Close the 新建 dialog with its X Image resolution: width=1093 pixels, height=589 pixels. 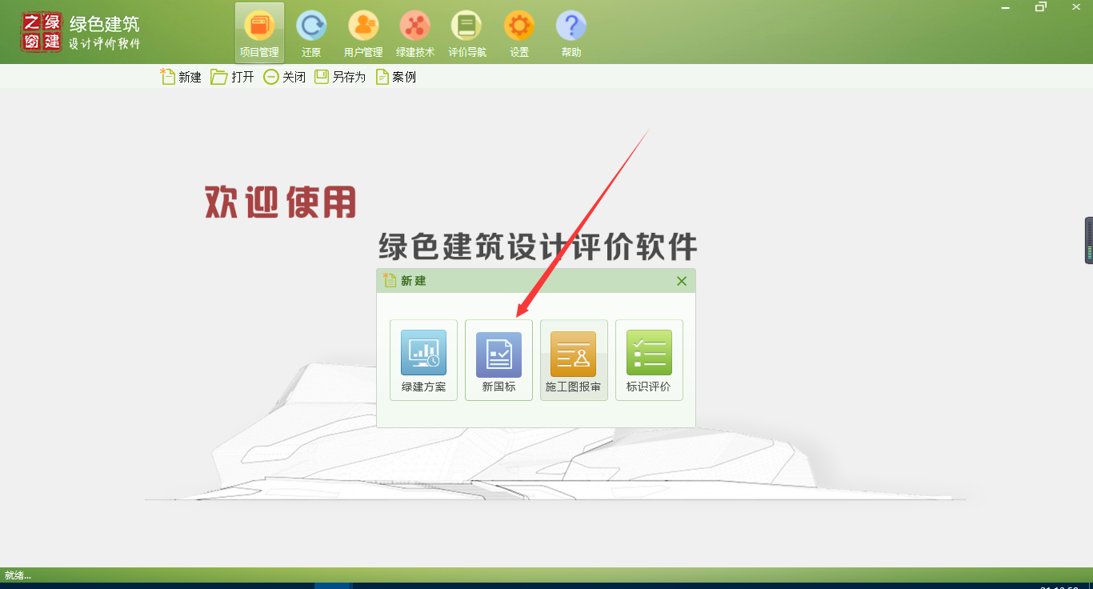pyautogui.click(x=681, y=281)
